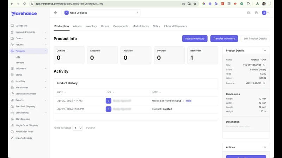Click the Stores sidebar icon
Screen dimensions: 282x158
click(12, 75)
